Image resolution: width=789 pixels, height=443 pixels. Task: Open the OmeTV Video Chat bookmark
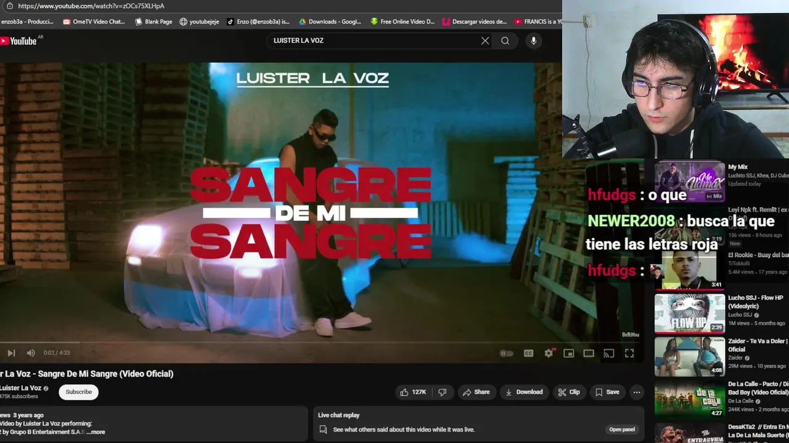click(x=94, y=22)
